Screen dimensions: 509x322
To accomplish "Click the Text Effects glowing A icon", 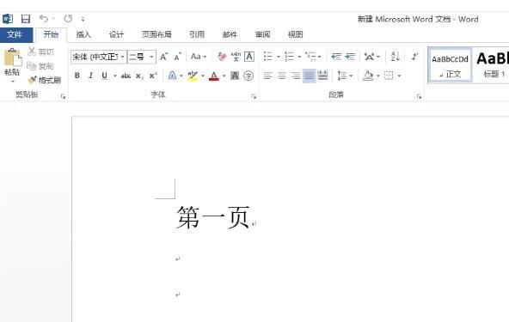I will [172, 76].
